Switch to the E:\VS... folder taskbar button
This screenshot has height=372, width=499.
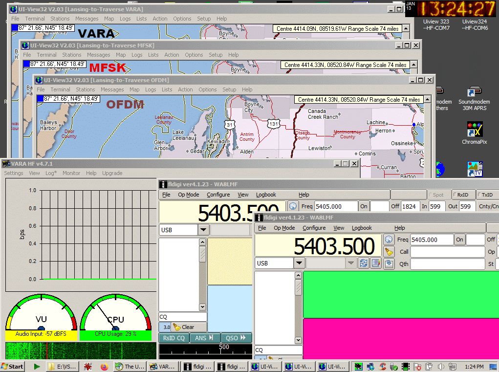(63, 367)
